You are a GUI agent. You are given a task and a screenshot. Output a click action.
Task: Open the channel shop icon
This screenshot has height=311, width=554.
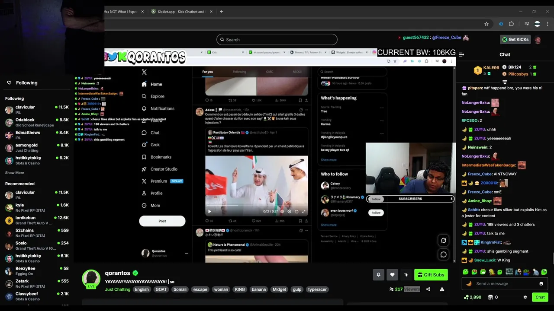click(490, 297)
